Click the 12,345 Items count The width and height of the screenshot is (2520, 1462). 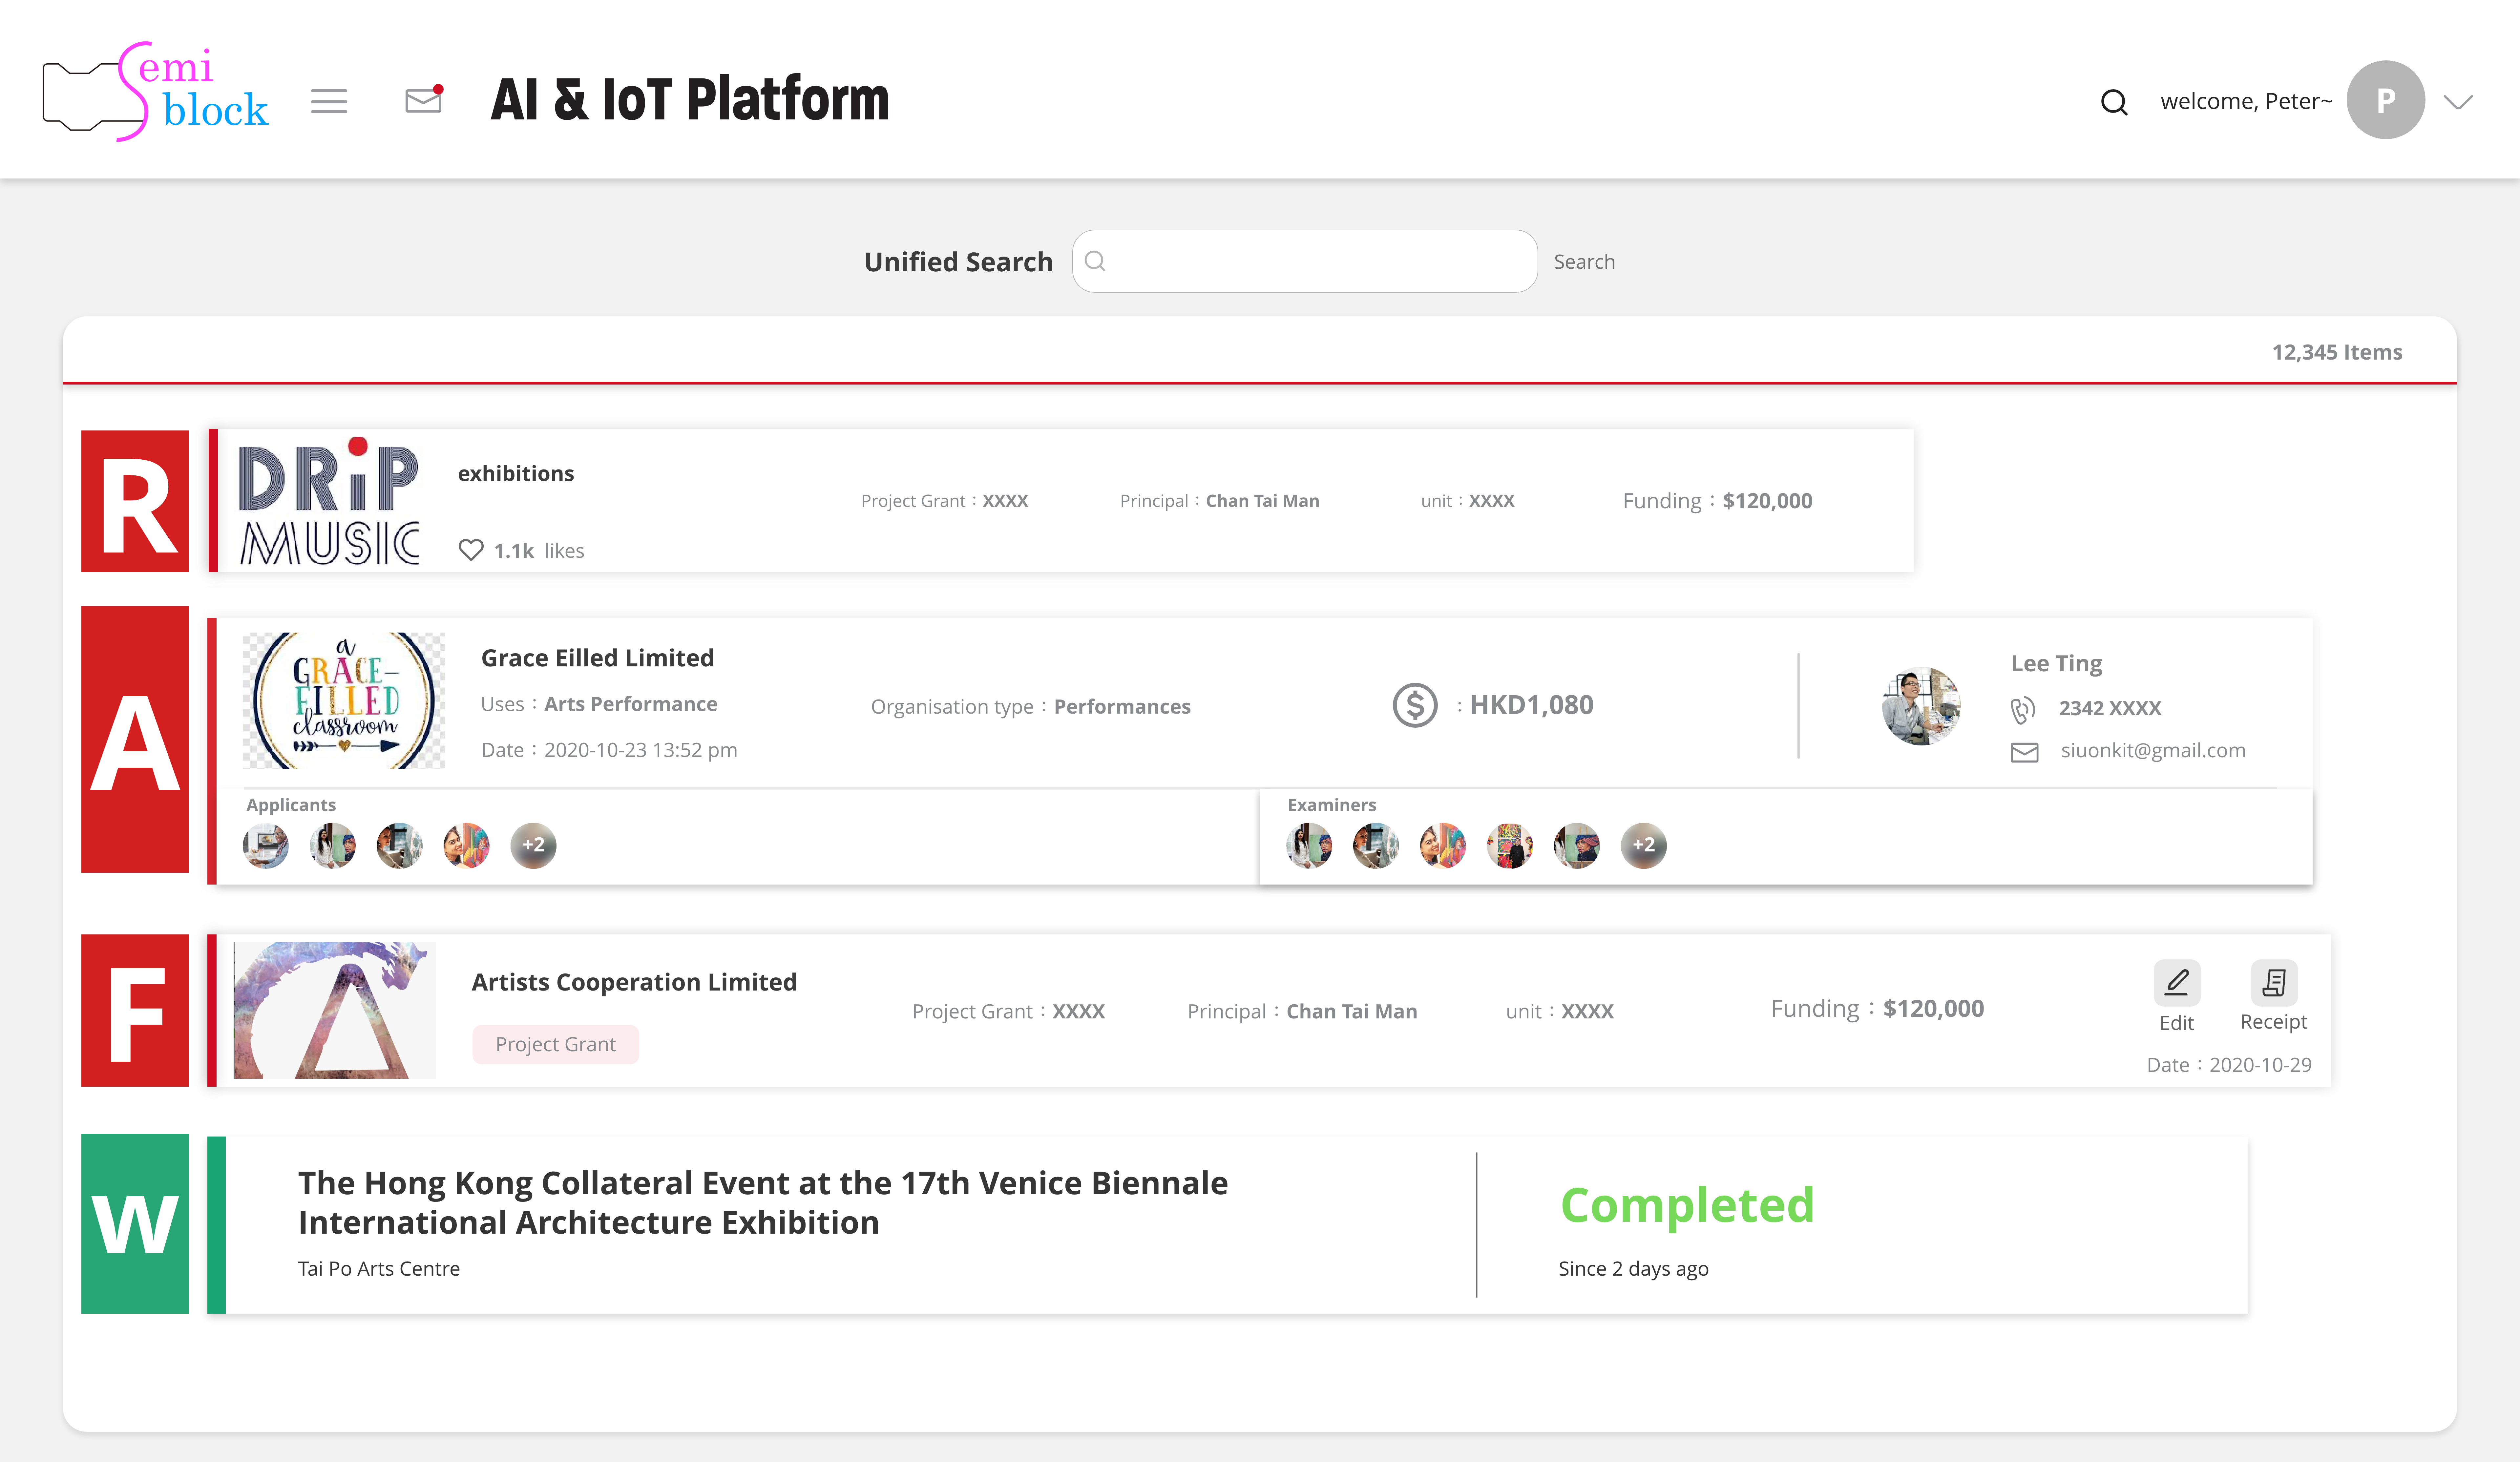(x=2337, y=352)
